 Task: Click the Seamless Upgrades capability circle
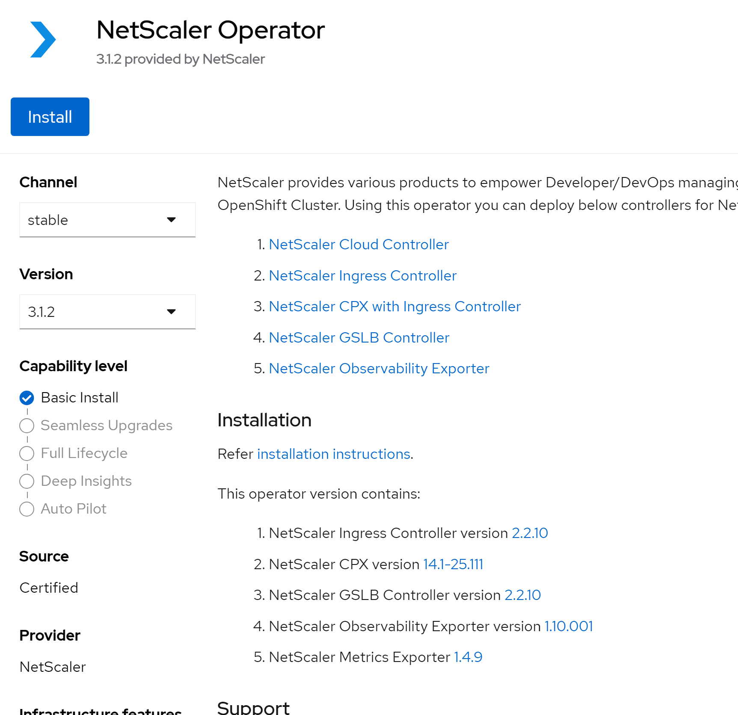pos(27,425)
